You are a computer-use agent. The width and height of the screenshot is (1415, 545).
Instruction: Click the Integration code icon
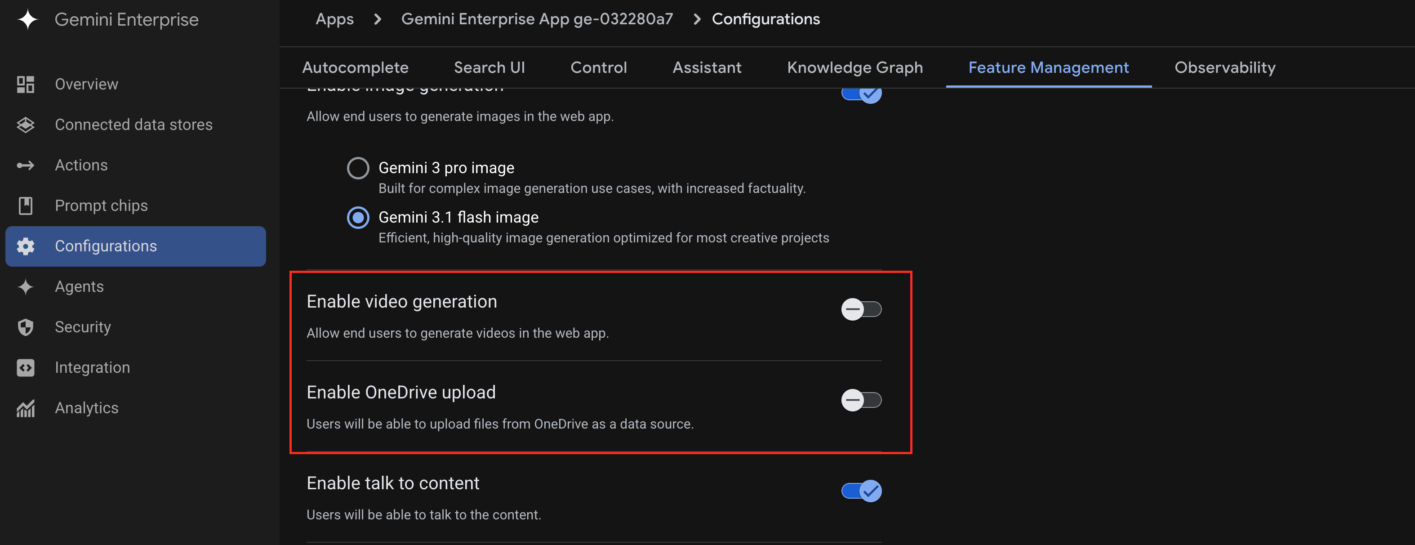(25, 367)
